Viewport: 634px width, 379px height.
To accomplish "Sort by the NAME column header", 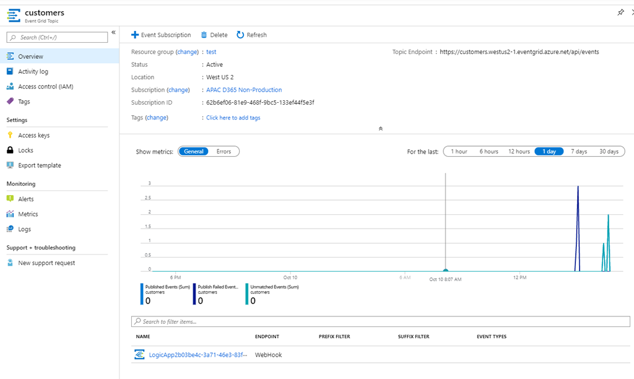I will (143, 336).
